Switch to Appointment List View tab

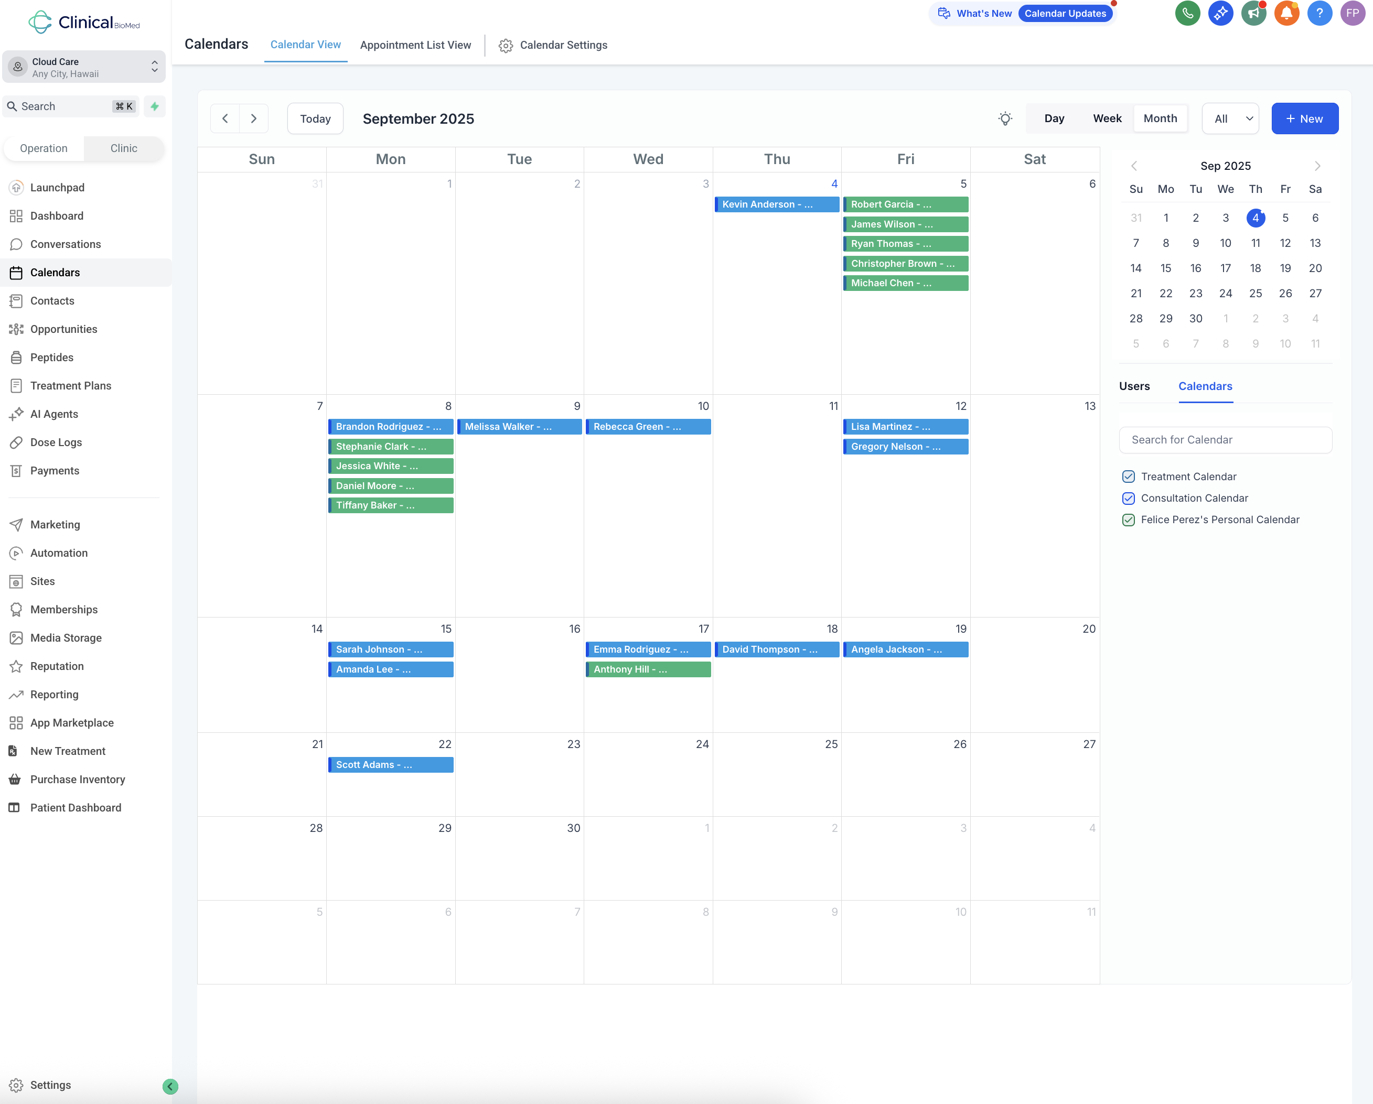click(x=415, y=45)
